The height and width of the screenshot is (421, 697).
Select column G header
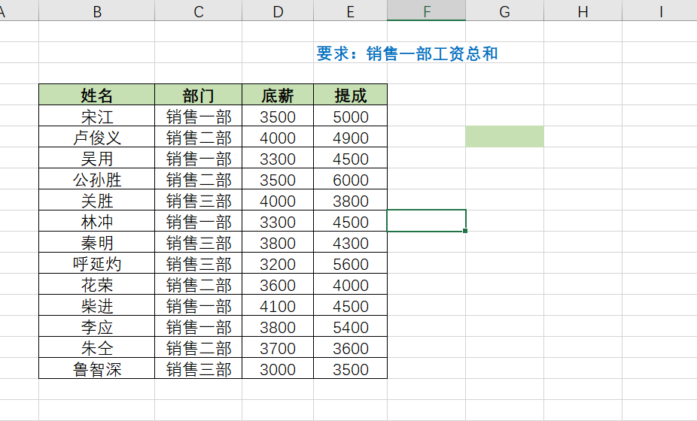[504, 11]
